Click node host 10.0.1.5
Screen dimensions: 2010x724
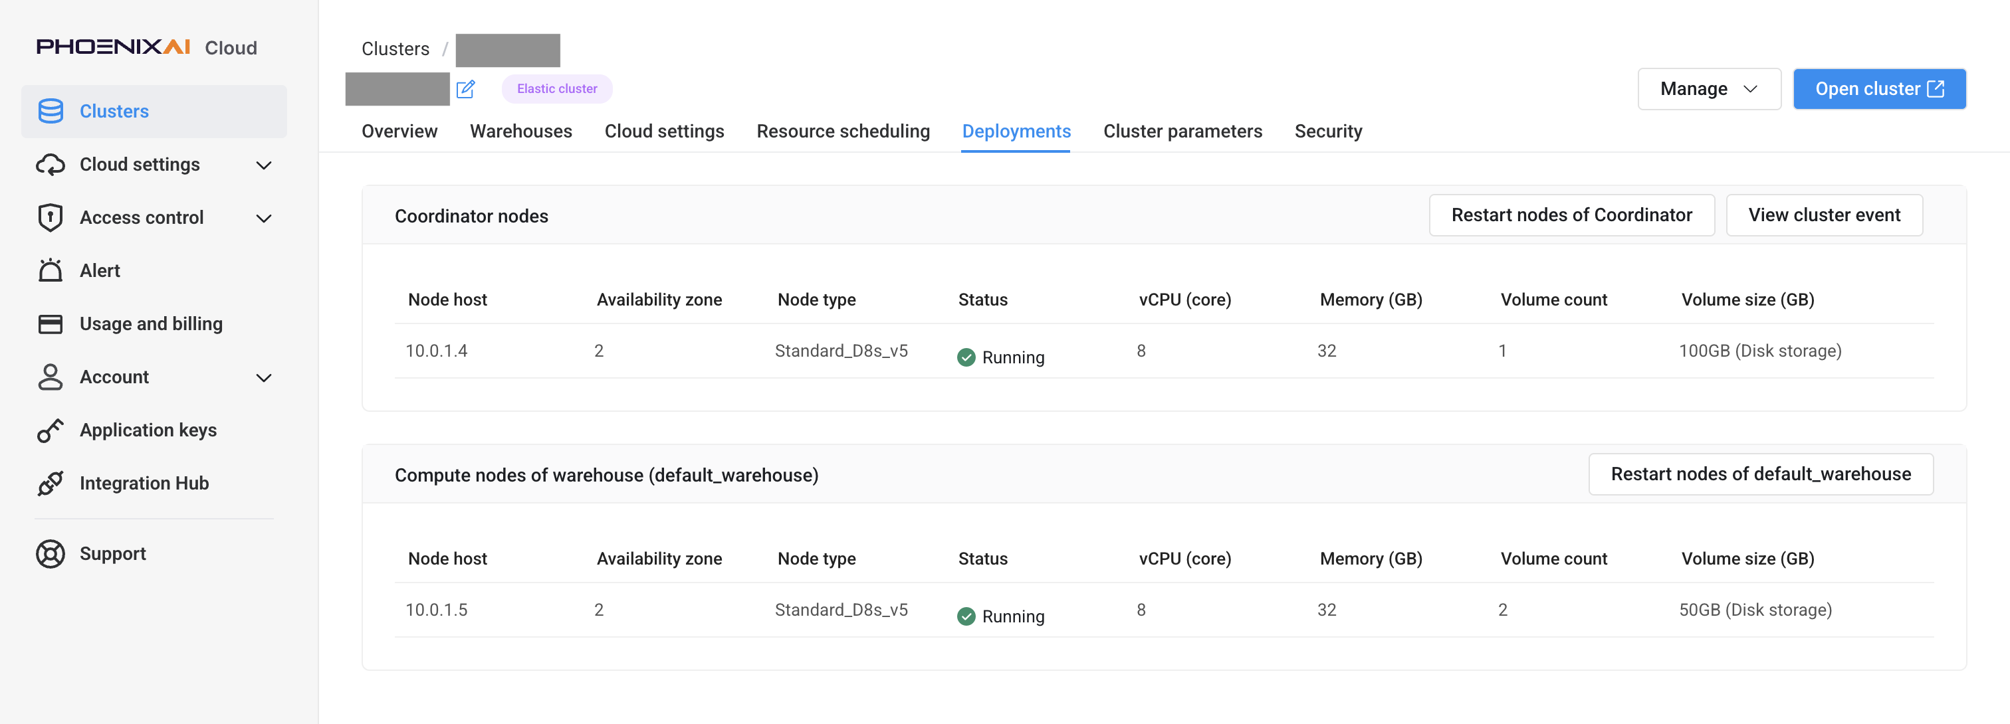436,610
